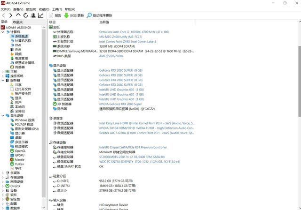Open the 查看(V) menu
The image size is (301, 210).
[18, 9]
